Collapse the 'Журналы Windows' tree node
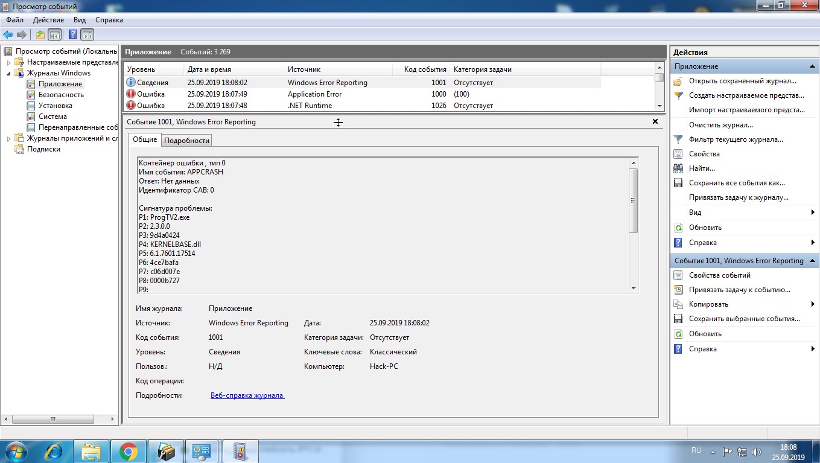This screenshot has height=463, width=820. point(8,73)
